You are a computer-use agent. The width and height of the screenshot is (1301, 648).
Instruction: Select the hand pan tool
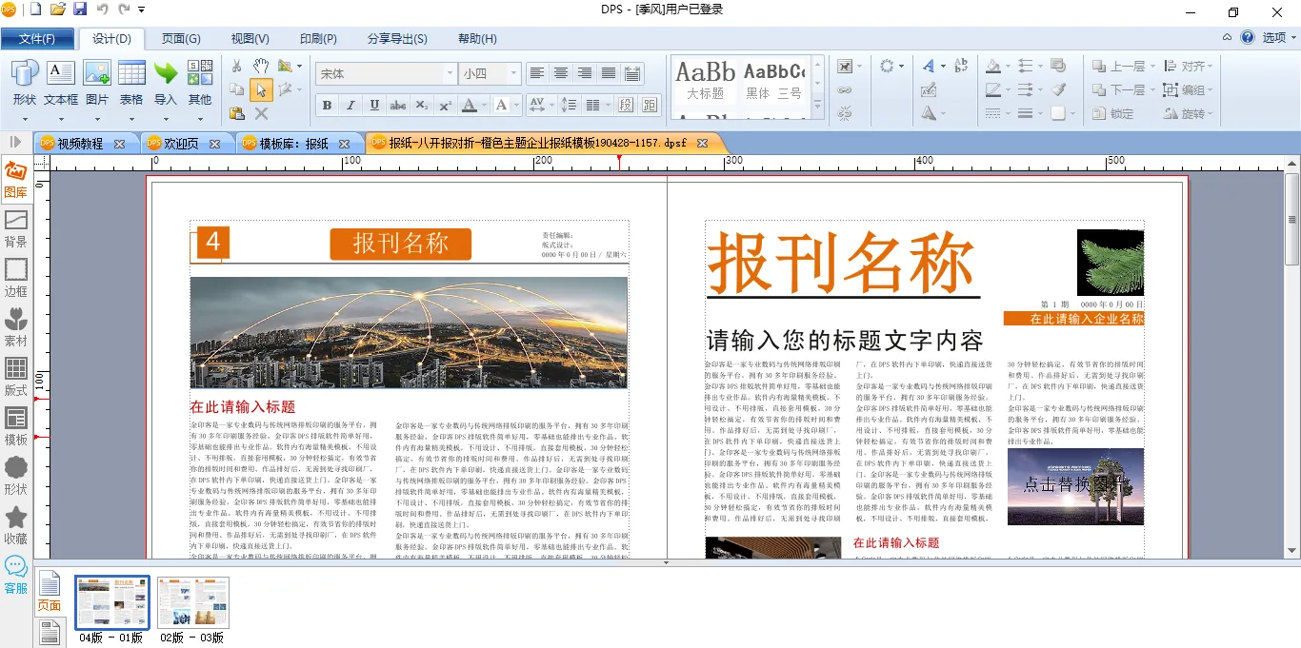261,66
